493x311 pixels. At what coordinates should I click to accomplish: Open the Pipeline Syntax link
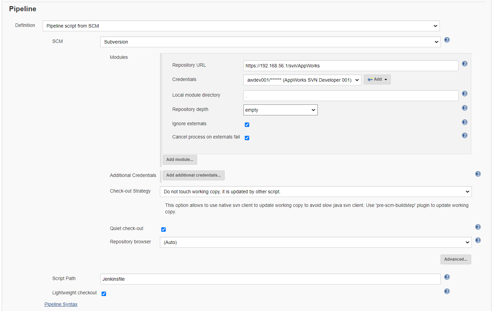point(61,305)
